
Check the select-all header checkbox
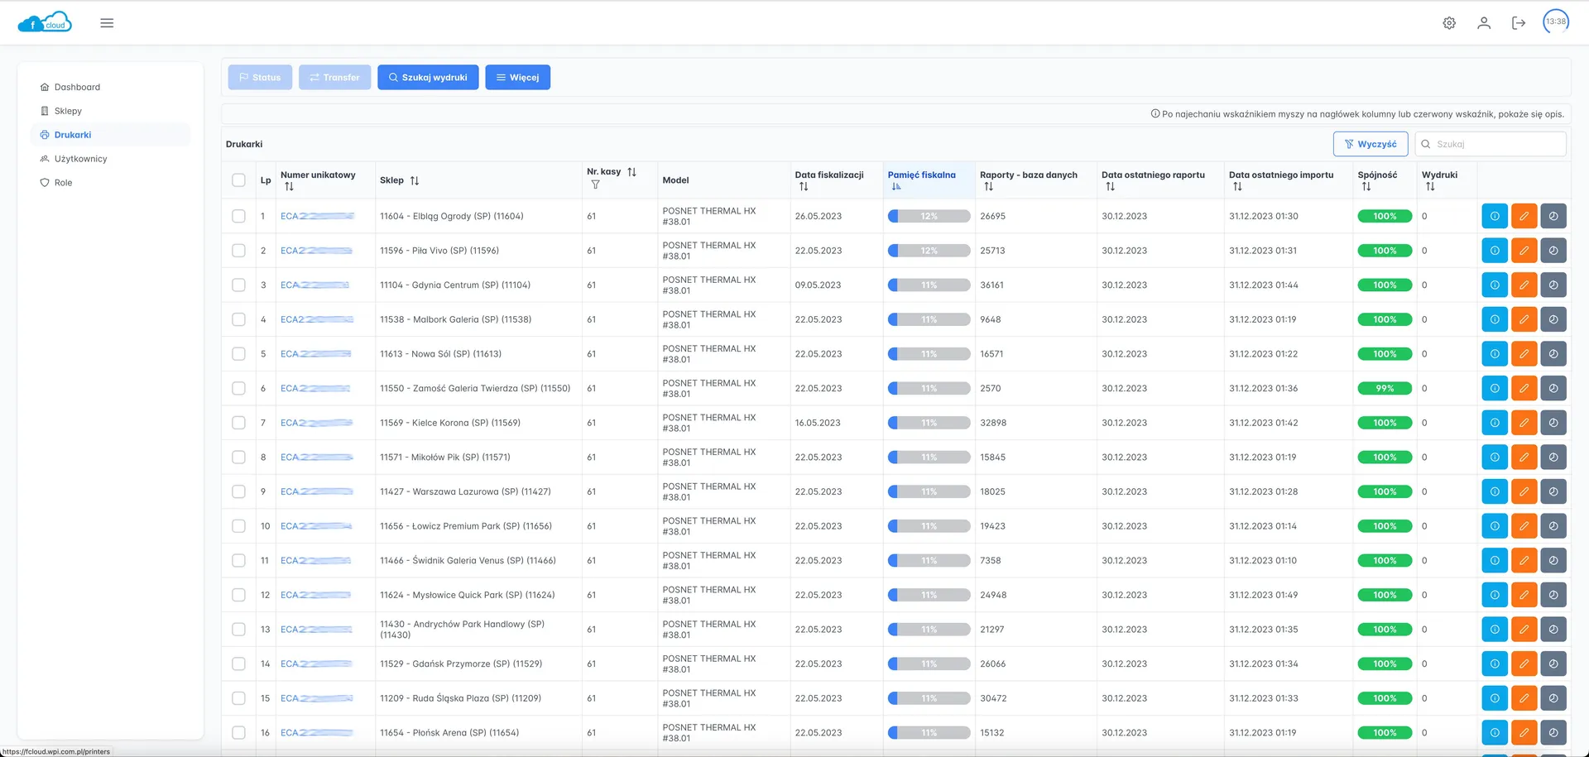tap(238, 180)
